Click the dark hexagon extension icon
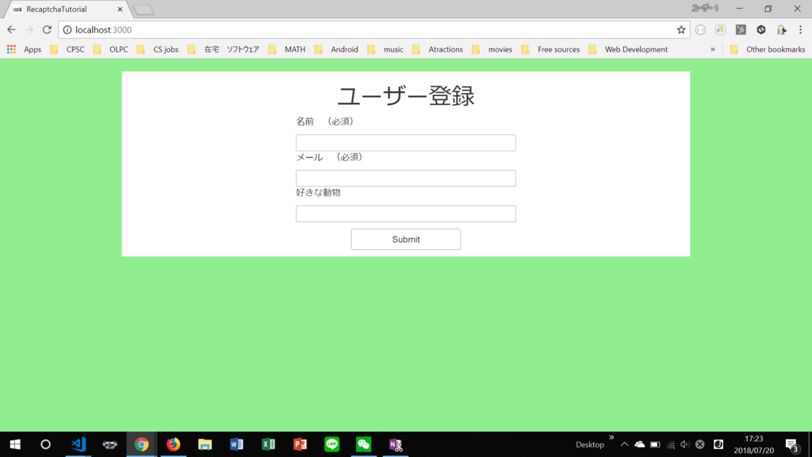812x457 pixels. point(761,29)
